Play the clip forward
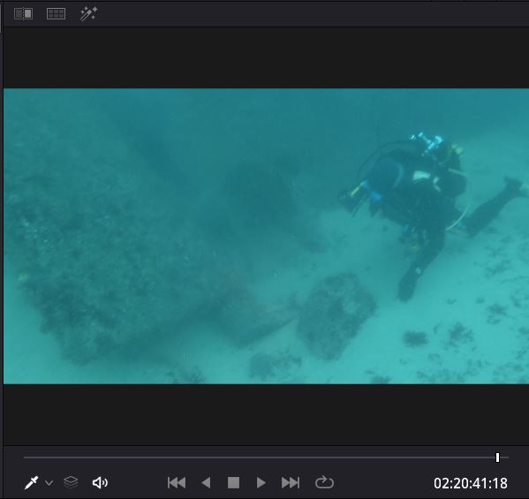Image resolution: width=529 pixels, height=499 pixels. [261, 482]
